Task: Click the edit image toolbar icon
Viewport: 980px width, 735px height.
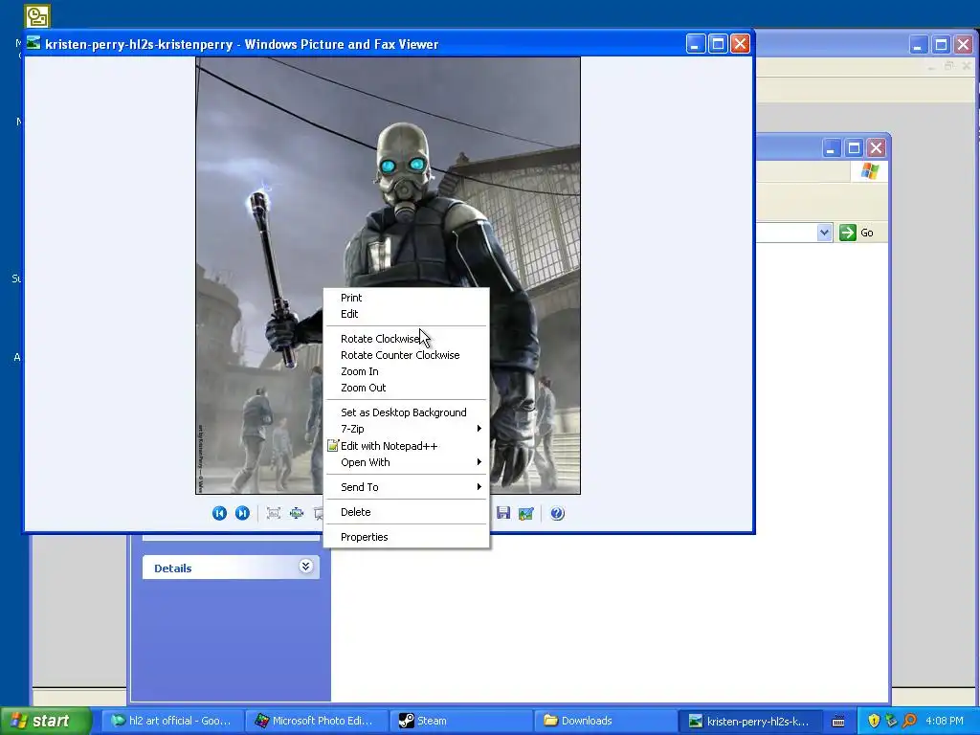Action: tap(526, 513)
